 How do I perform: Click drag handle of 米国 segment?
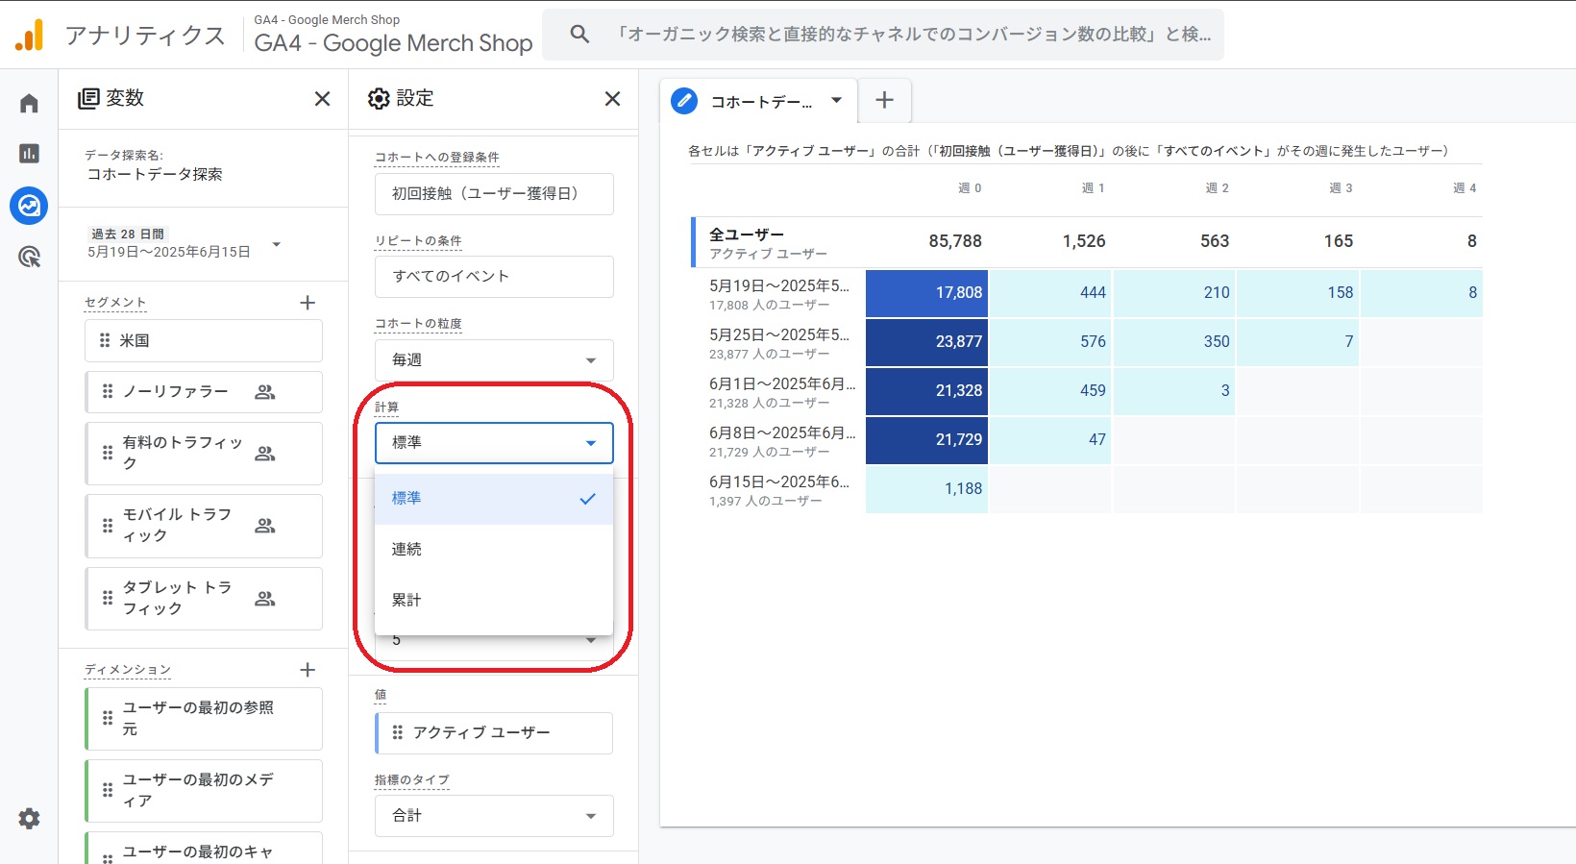coord(106,340)
